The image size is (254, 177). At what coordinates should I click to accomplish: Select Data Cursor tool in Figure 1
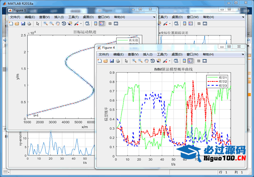pyautogui.click(x=70, y=24)
